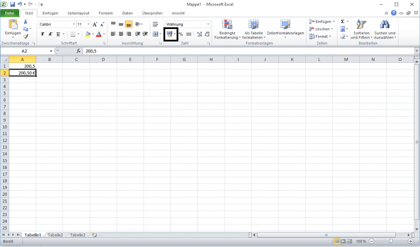Click the borders grid icon
The width and height of the screenshot is (420, 247).
(73, 34)
